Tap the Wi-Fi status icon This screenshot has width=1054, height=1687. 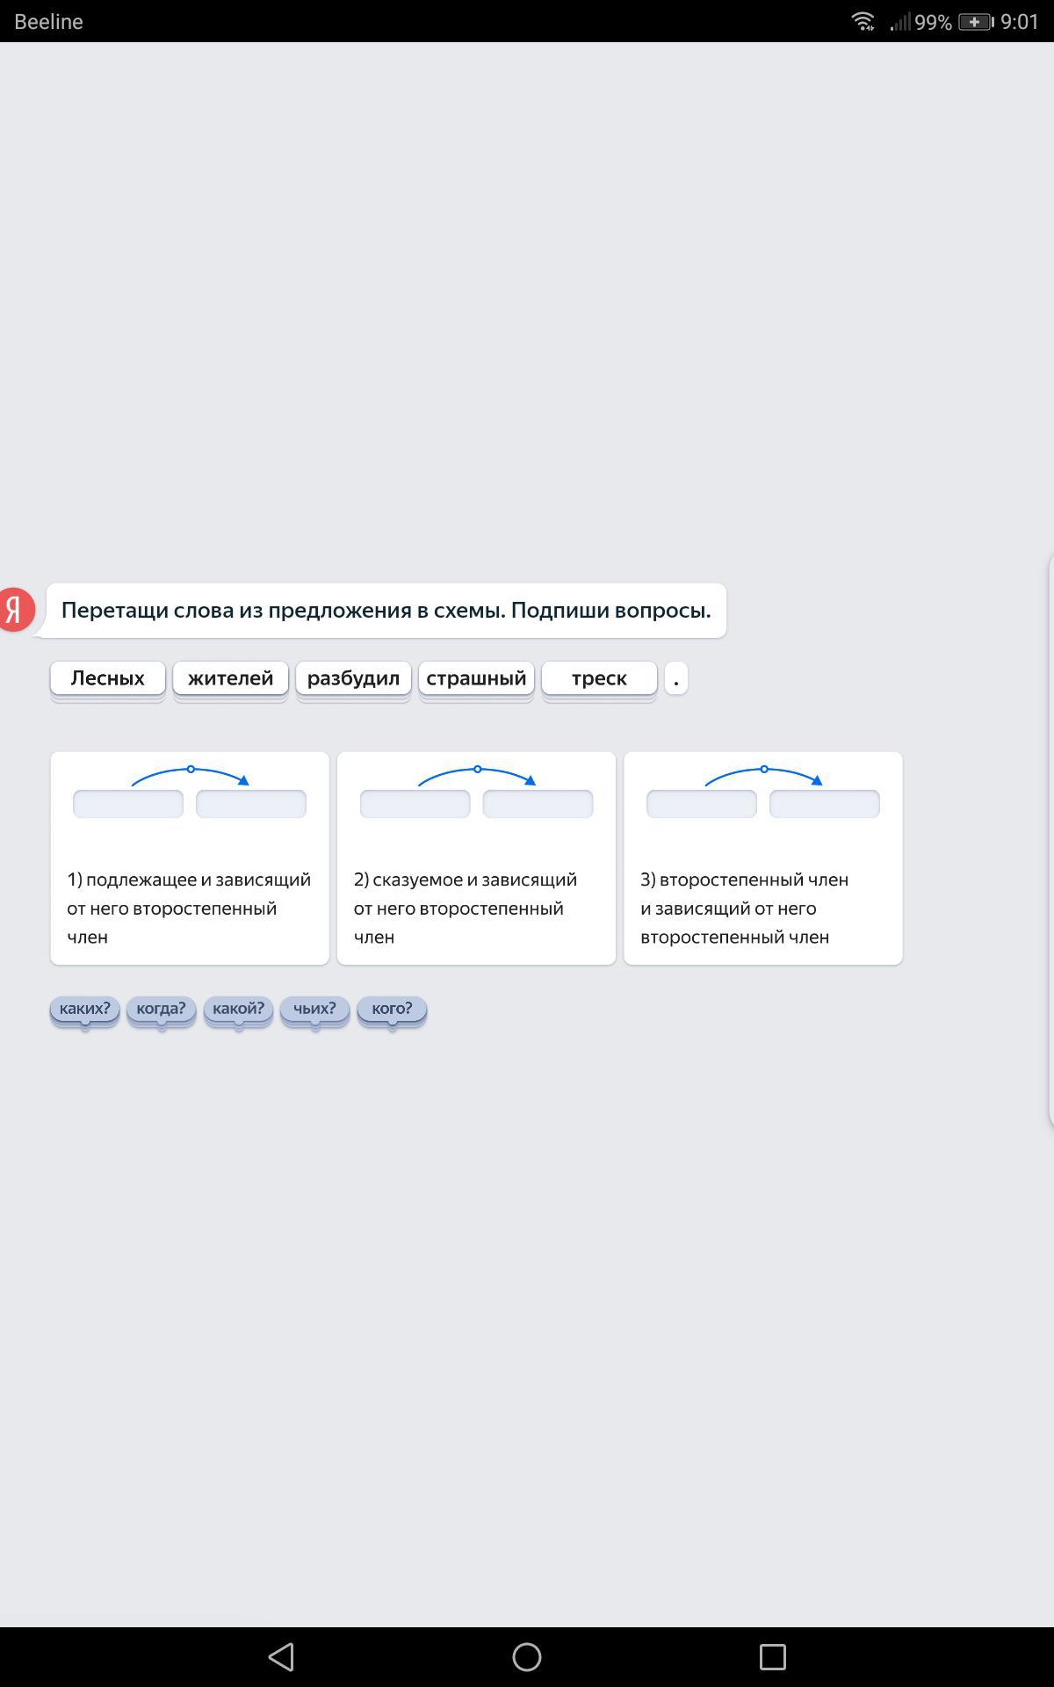tap(863, 21)
